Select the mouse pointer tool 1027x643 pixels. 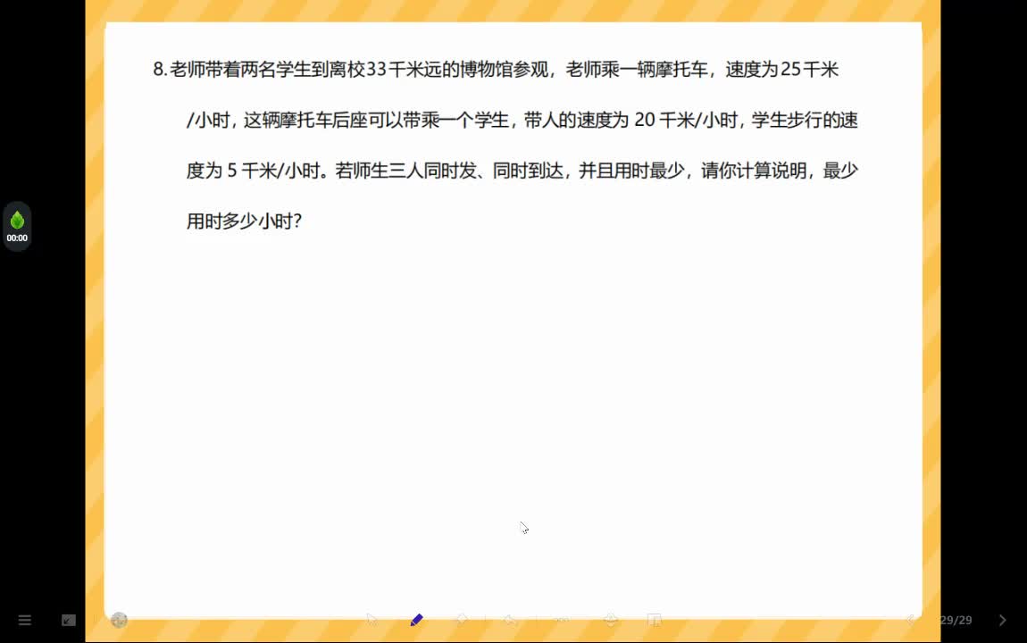pyautogui.click(x=372, y=620)
